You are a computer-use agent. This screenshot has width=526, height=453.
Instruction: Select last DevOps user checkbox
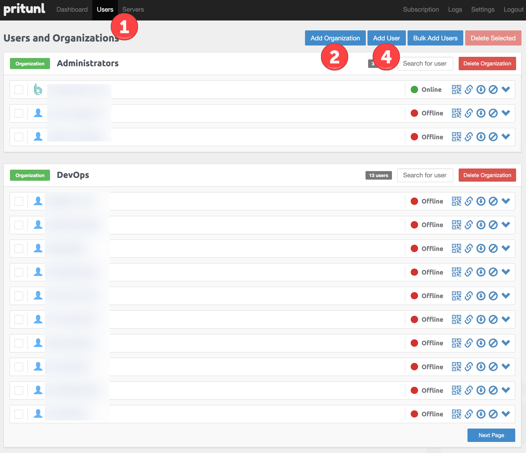coord(19,414)
